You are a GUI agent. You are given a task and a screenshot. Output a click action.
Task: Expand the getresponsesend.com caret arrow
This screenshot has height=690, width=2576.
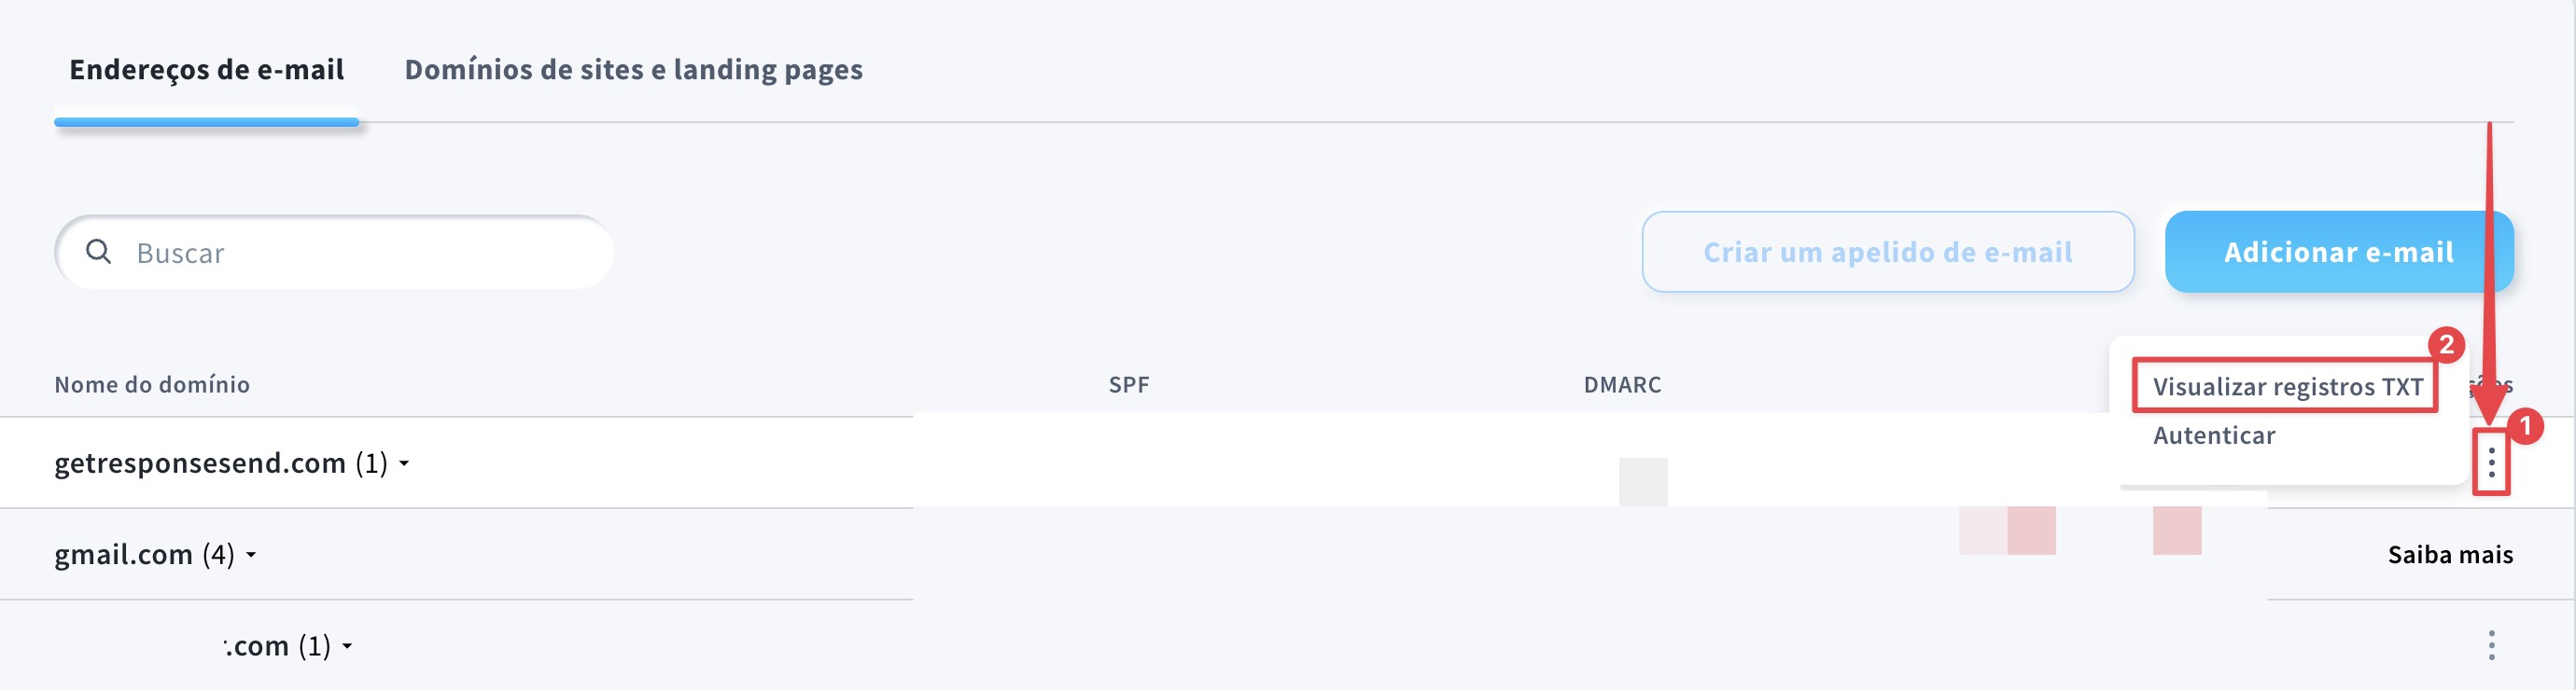pos(405,463)
